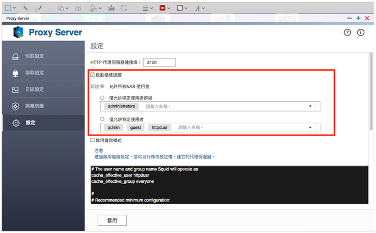This screenshot has height=233, width=376.
Task: Click the rectangular selection tool in the toolbar
Action: [7, 8]
